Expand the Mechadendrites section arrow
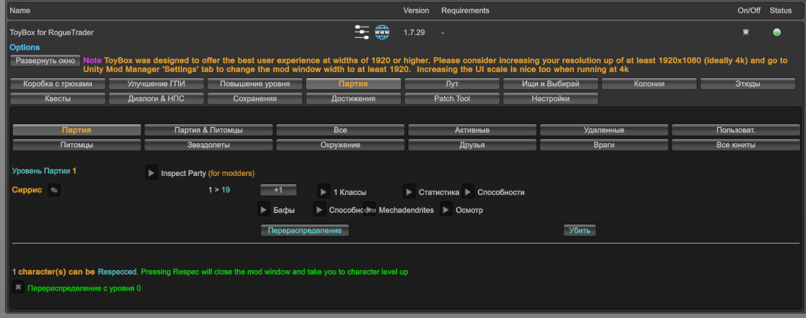The height and width of the screenshot is (318, 806). click(370, 209)
